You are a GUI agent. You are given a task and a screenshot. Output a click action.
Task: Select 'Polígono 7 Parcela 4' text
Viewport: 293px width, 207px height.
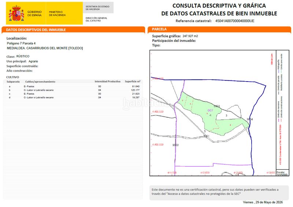pyautogui.click(x=21, y=43)
